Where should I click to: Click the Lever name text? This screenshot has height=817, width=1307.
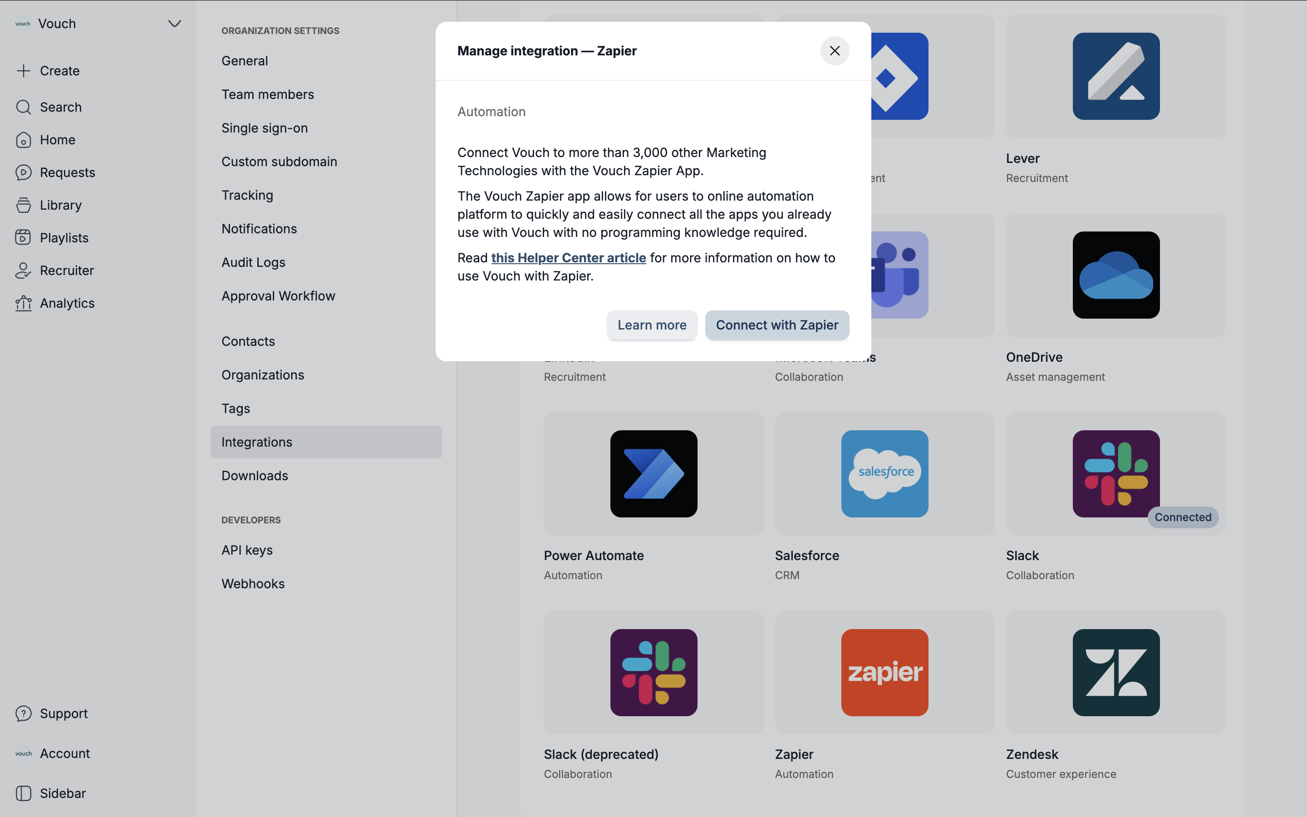point(1023,158)
